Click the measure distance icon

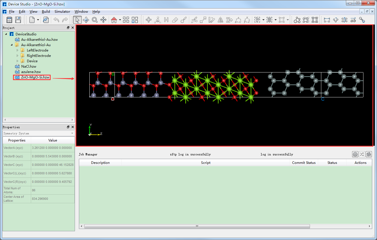(x=327, y=20)
